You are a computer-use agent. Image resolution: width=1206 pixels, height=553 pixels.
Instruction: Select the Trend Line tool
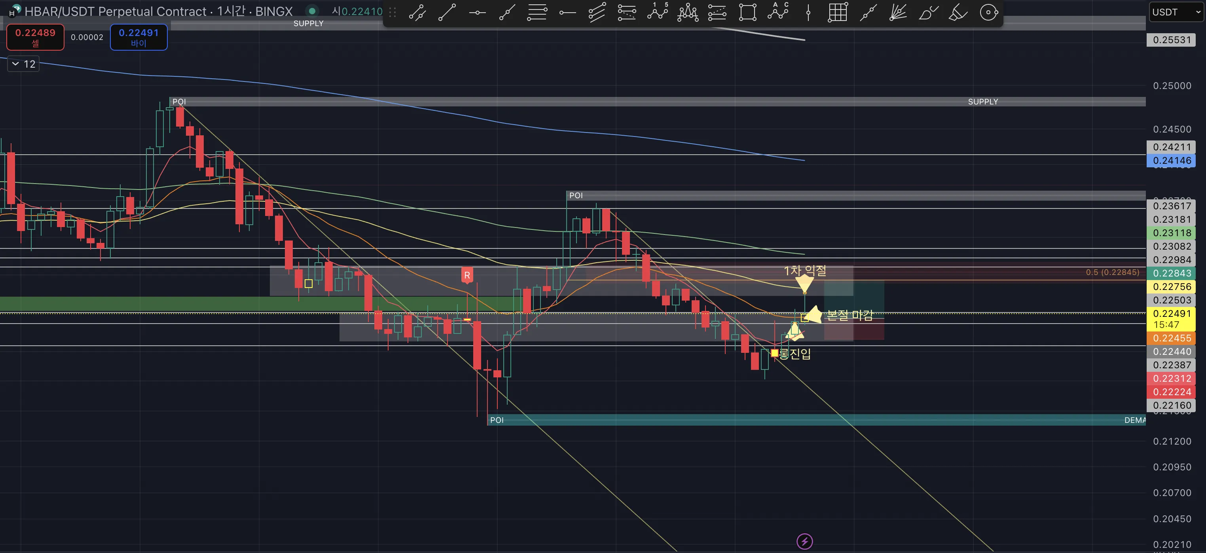point(447,12)
